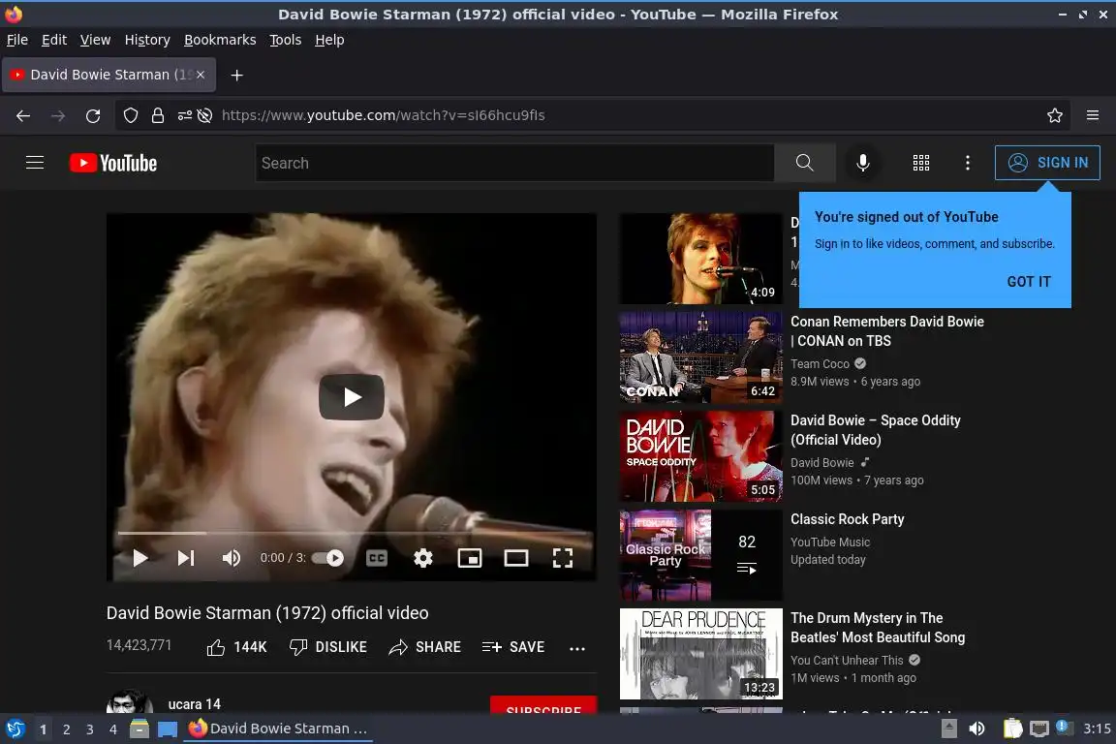Toggle the autoplay switch
The image size is (1116, 744).
(328, 558)
